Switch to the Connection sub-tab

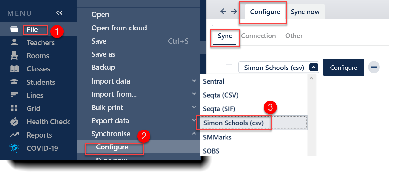258,36
